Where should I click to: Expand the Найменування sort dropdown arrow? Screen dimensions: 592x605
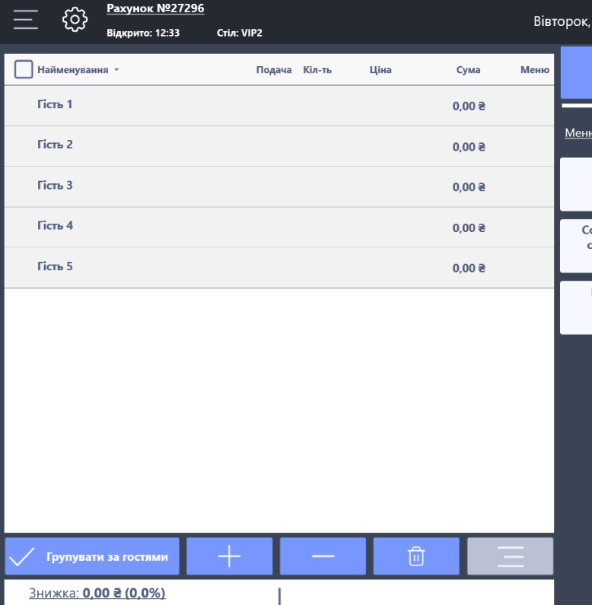116,70
